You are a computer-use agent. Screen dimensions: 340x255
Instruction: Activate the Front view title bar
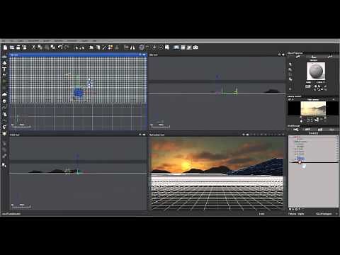(78, 135)
